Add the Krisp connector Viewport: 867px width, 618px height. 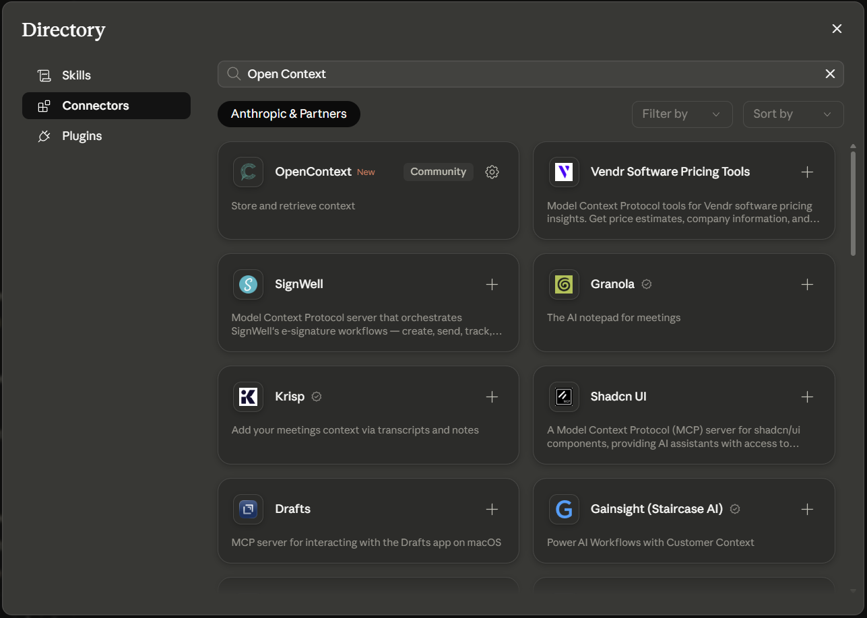pyautogui.click(x=492, y=397)
